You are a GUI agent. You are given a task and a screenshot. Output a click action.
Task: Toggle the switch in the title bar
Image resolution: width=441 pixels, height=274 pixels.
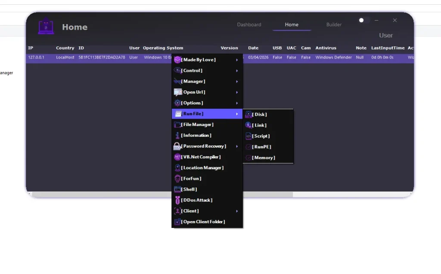(362, 20)
